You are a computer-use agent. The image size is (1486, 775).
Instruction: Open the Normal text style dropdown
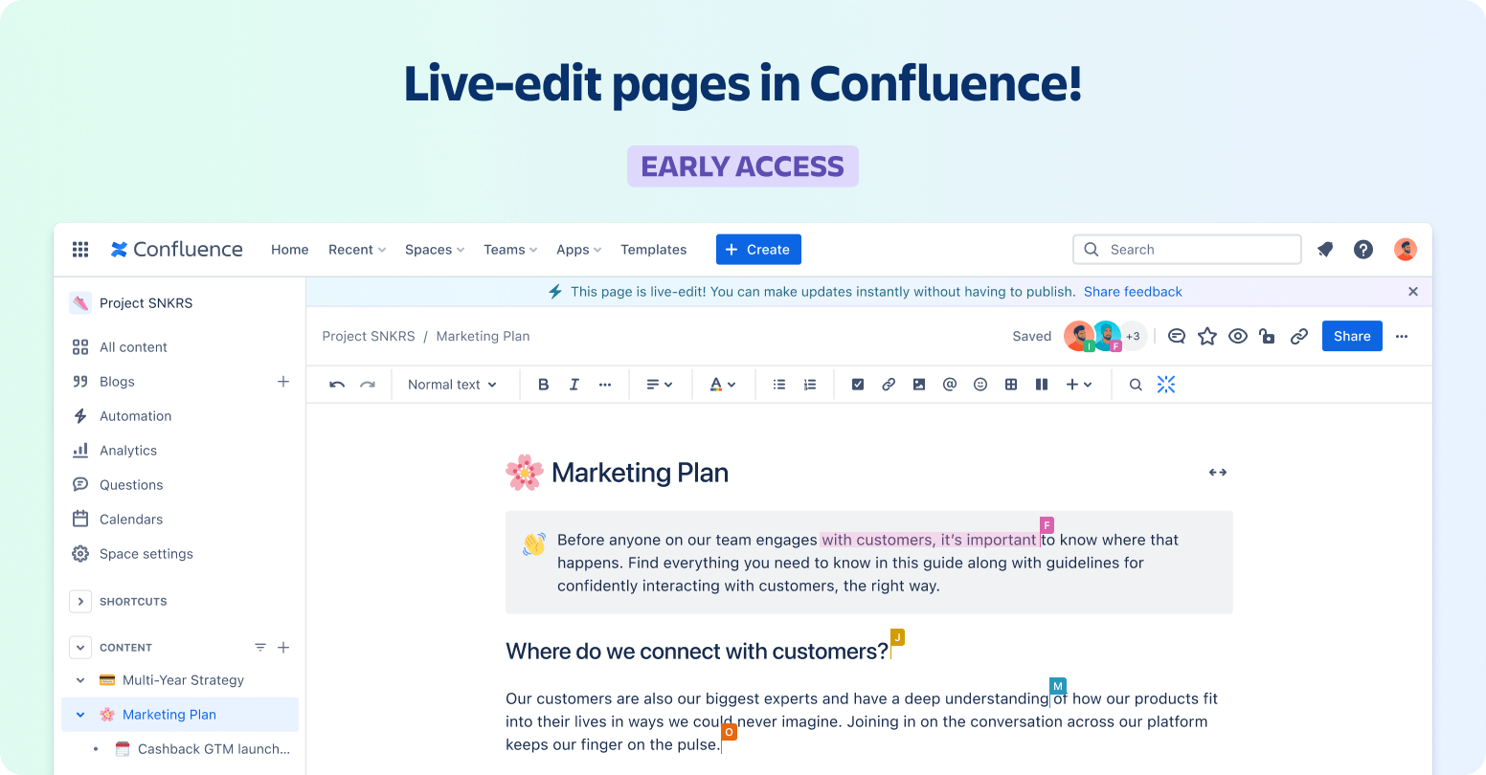tap(452, 385)
